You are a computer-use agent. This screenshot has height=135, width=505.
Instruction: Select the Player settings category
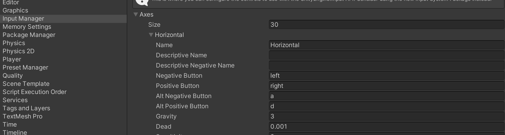tap(12, 59)
